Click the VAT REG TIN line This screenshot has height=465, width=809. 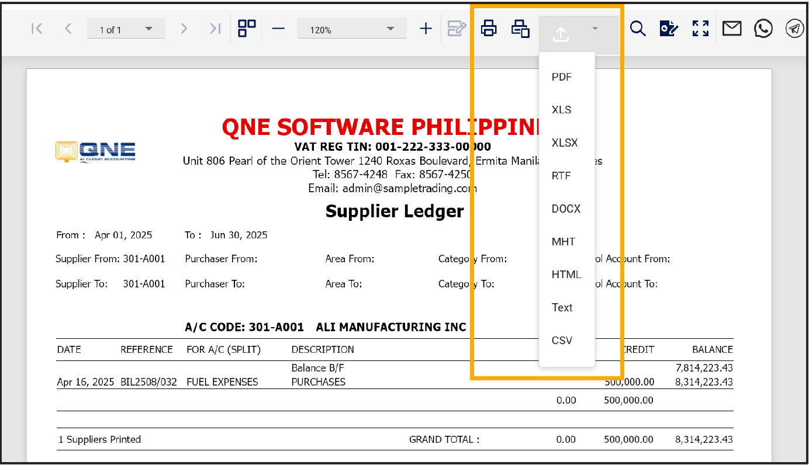393,147
